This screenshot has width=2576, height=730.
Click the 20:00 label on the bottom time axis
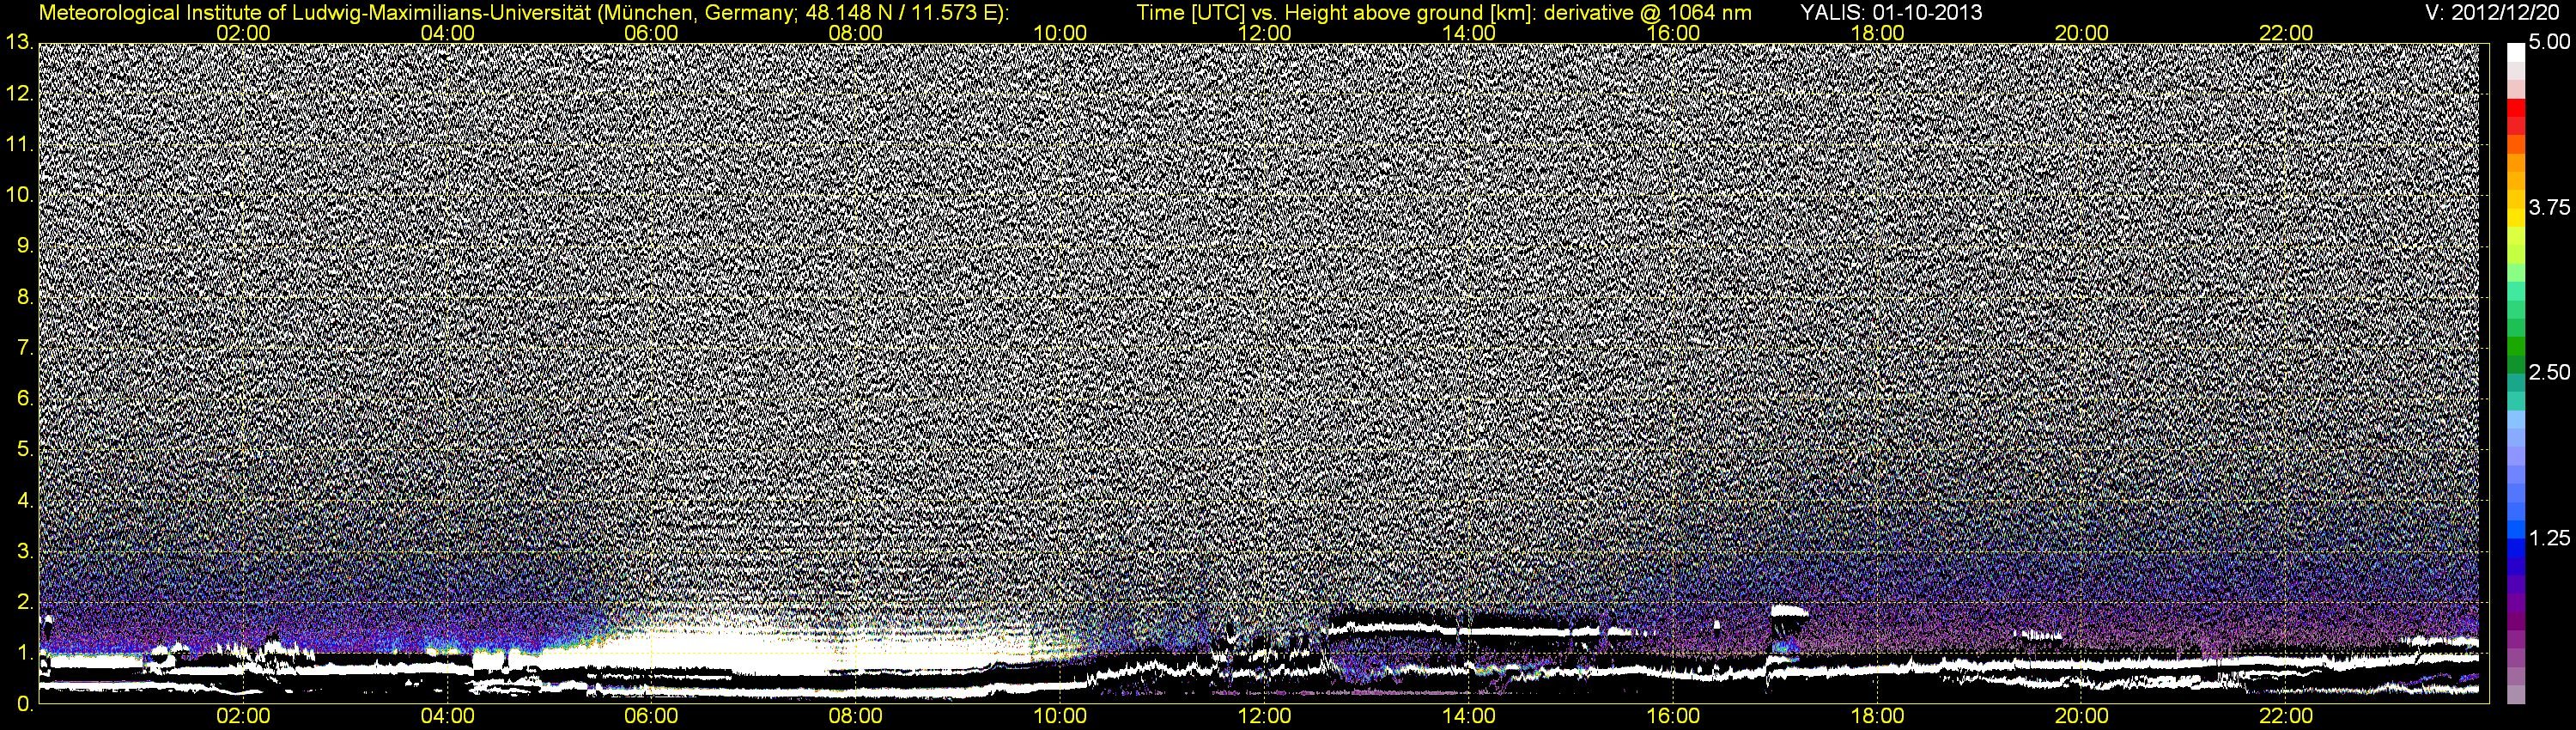point(2082,716)
